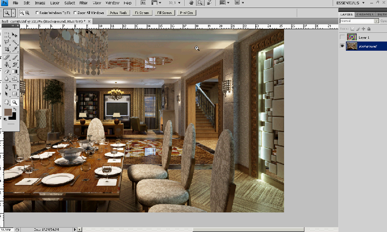Select the Blur tool
The image size is (387, 232).
click(x=7, y=79)
